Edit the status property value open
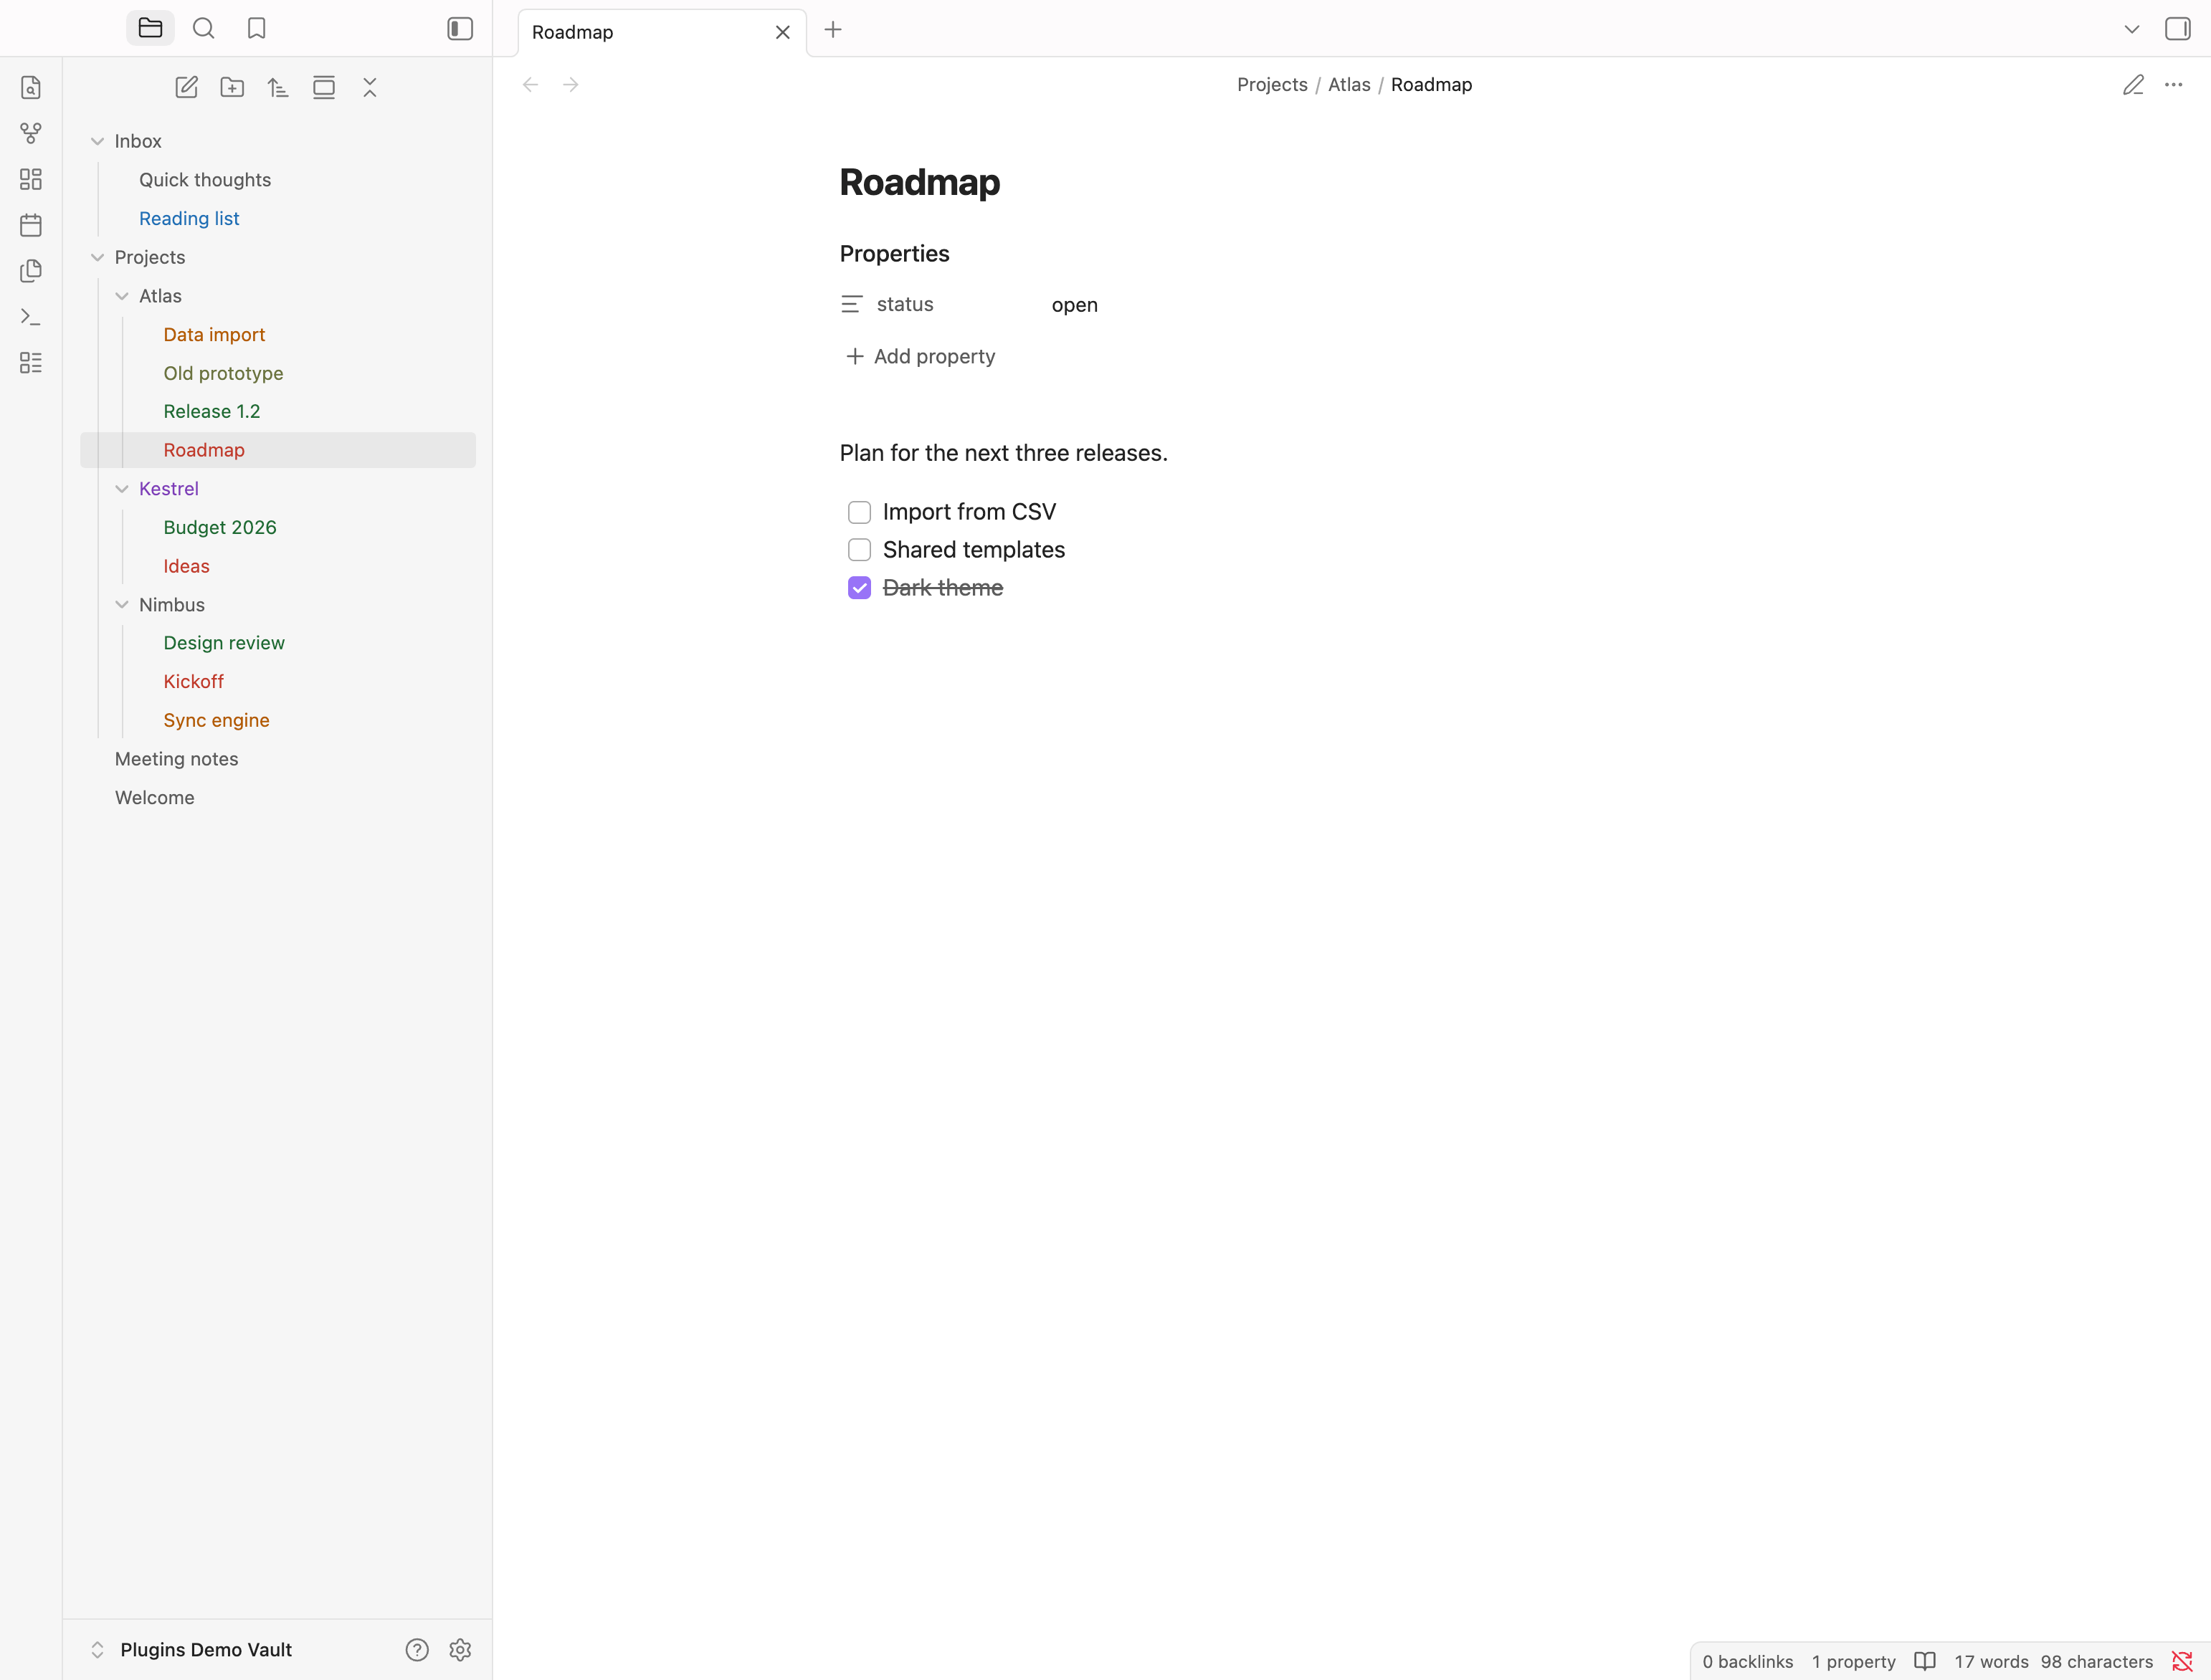The width and height of the screenshot is (2211, 1680). 1074,305
